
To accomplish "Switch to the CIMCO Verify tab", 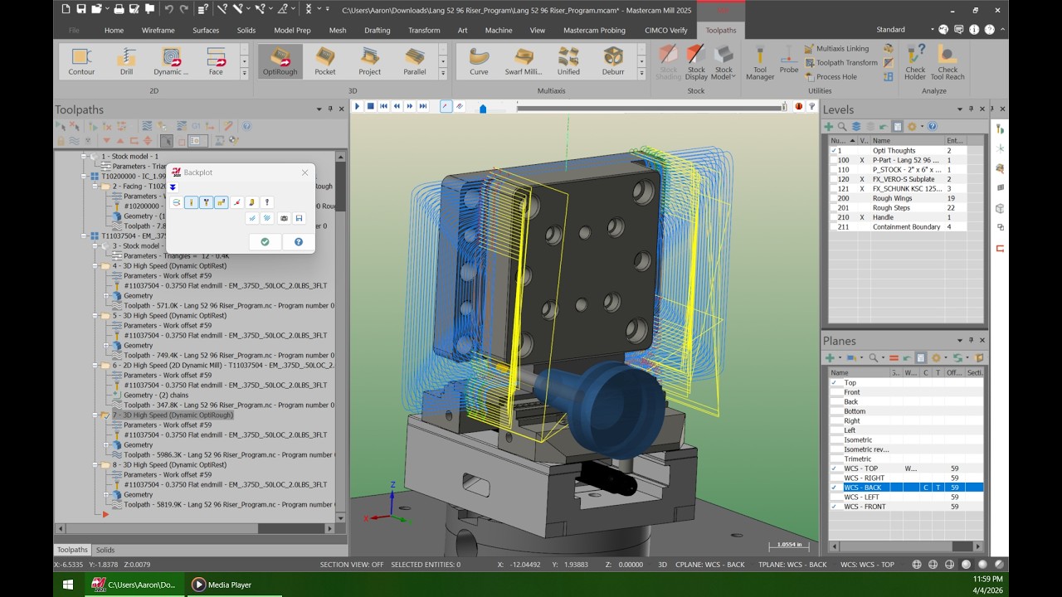I will [666, 30].
